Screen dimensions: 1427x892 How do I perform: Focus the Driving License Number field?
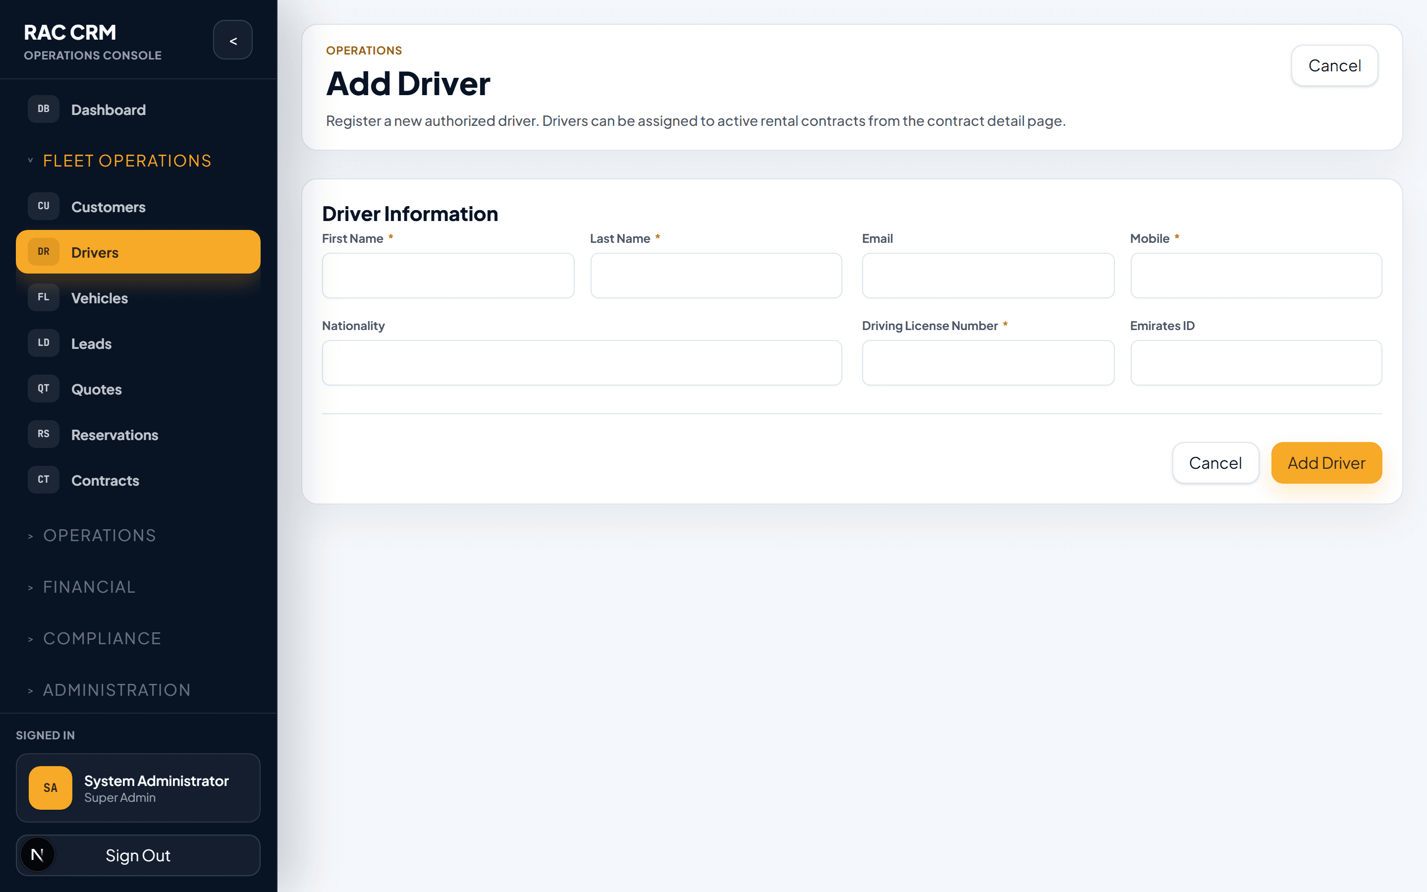click(x=988, y=363)
